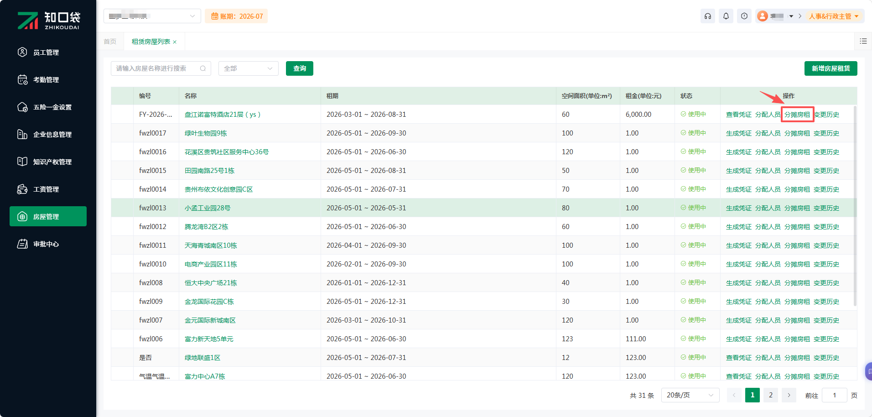This screenshot has height=417, width=872.
Task: Click the next page arrow
Action: pyautogui.click(x=789, y=395)
